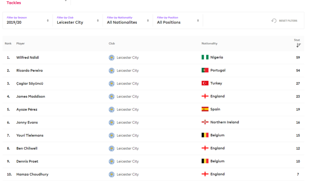Click the Leicester City crest in Tielemans's row
The width and height of the screenshot is (320, 181).
112,136
